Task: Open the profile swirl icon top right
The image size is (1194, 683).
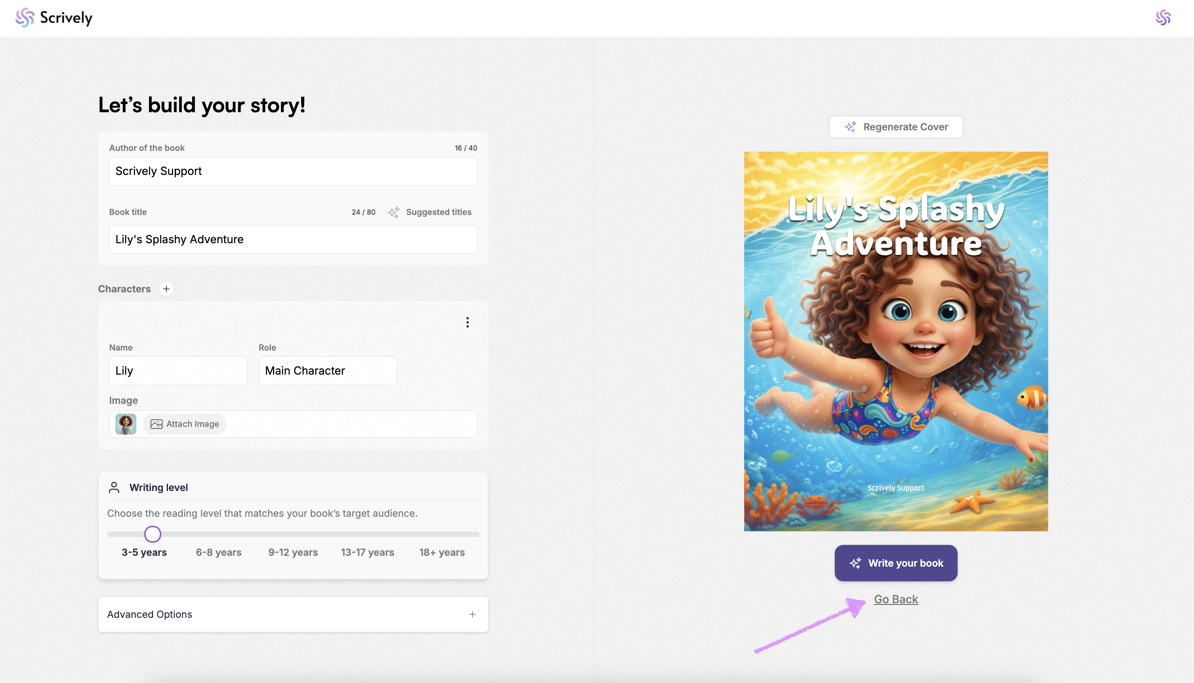Action: click(1163, 18)
